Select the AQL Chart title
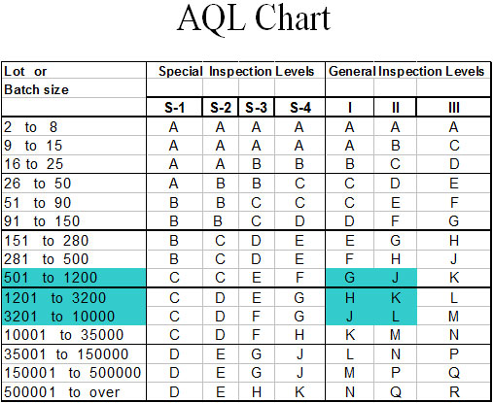Viewport: 493px width, 403px height. (x=254, y=18)
